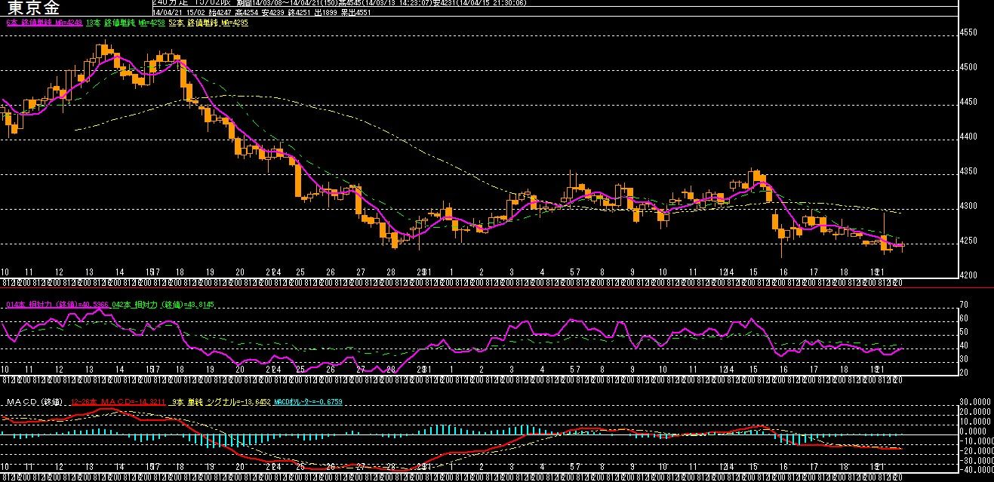Image resolution: width=994 pixels, height=482 pixels.
Task: Click the 50 level on RSI axis
Action: coord(963,332)
